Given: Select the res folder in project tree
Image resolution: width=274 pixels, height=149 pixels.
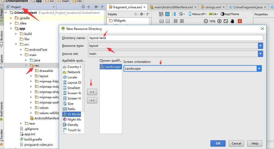Looking at the screenshot, I should [x=34, y=66].
